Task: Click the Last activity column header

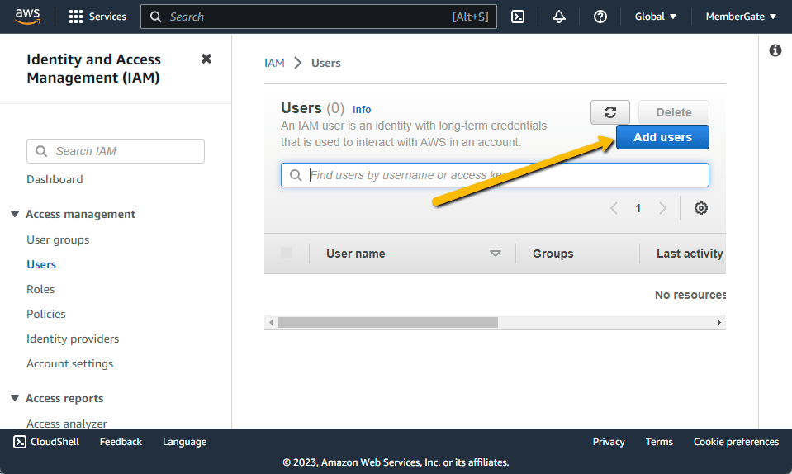Action: click(x=690, y=254)
